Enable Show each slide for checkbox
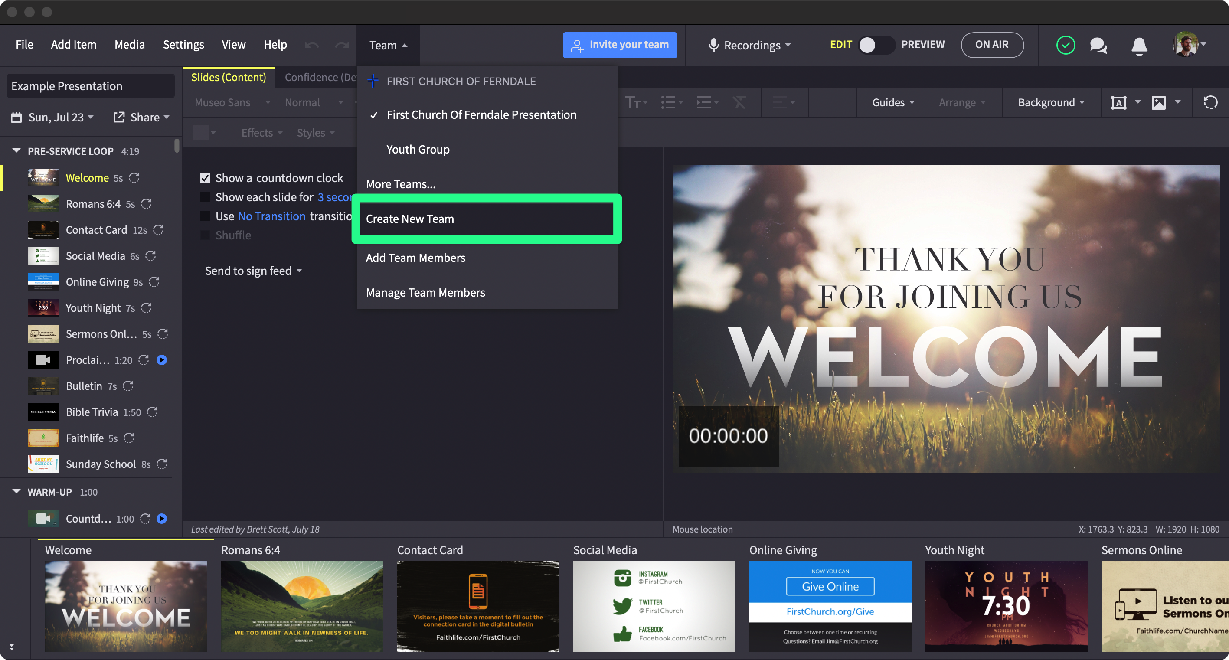 [x=205, y=197]
